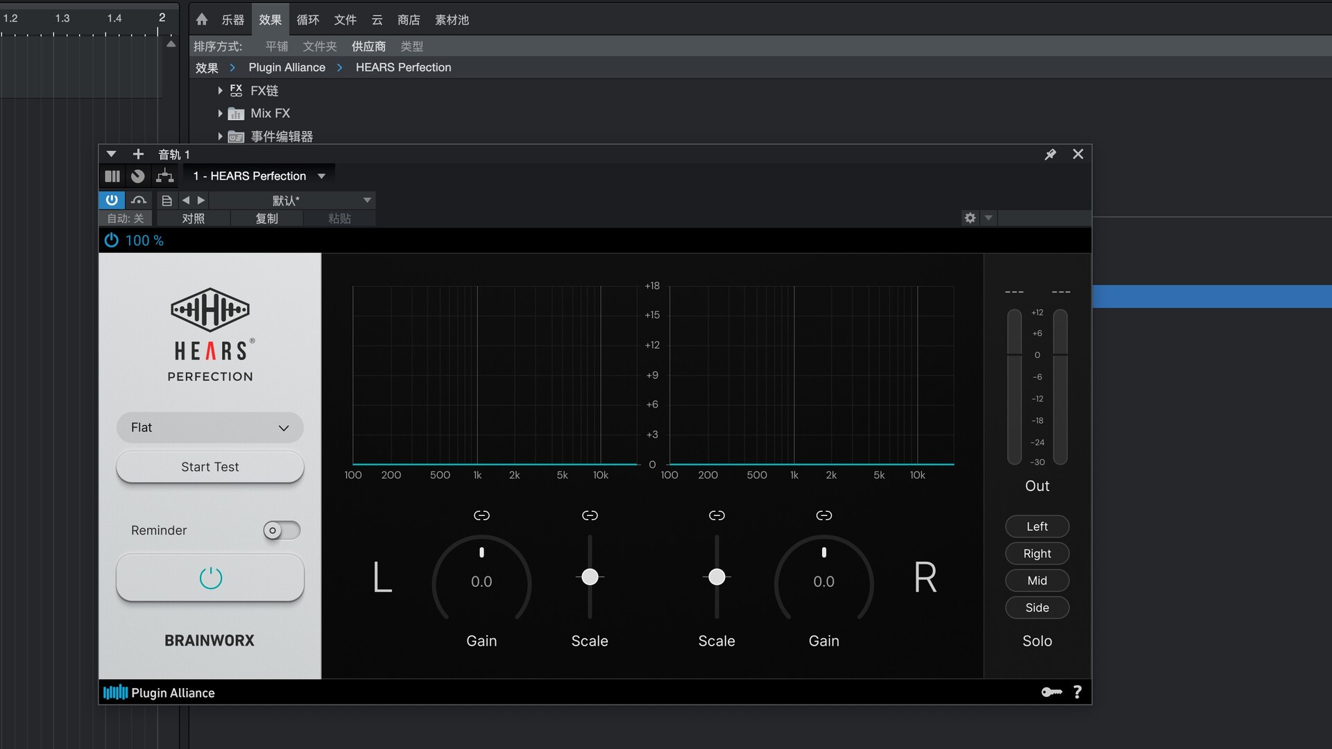This screenshot has width=1332, height=749.
Task: Solo the Mid signal
Action: pos(1037,580)
